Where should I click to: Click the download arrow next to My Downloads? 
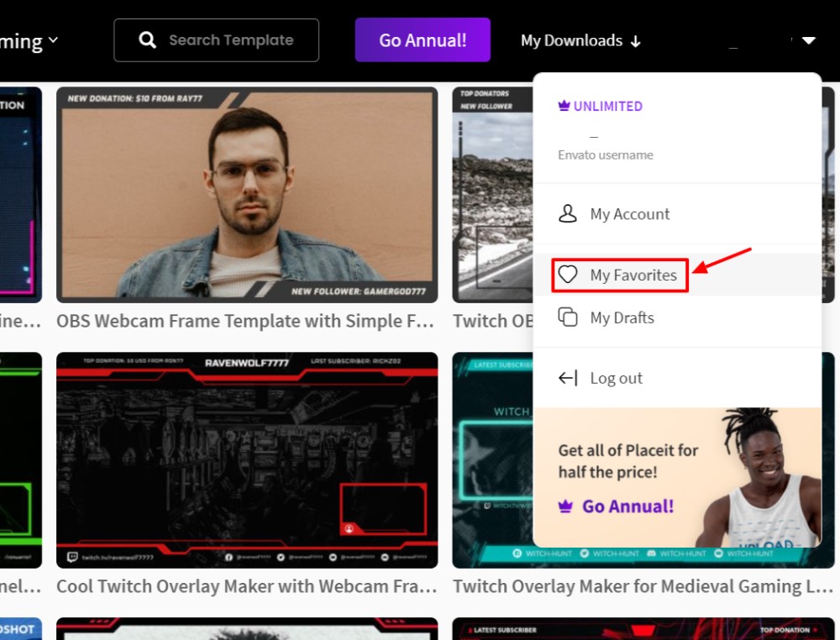[635, 41]
